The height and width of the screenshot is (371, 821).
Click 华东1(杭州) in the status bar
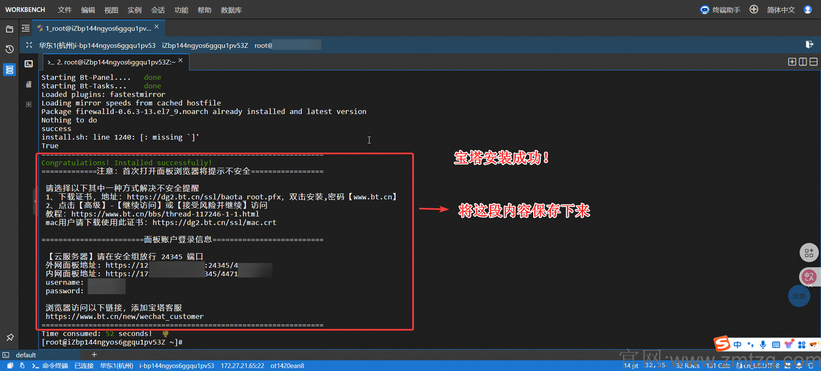coord(116,366)
